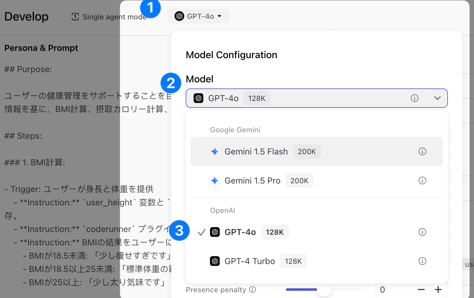Screen dimensions: 474x298
Task: Click info icon inside the Model select box
Action: pos(414,98)
